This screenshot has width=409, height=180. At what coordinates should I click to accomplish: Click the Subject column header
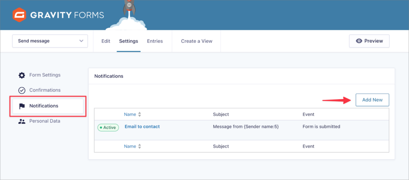(x=221, y=115)
